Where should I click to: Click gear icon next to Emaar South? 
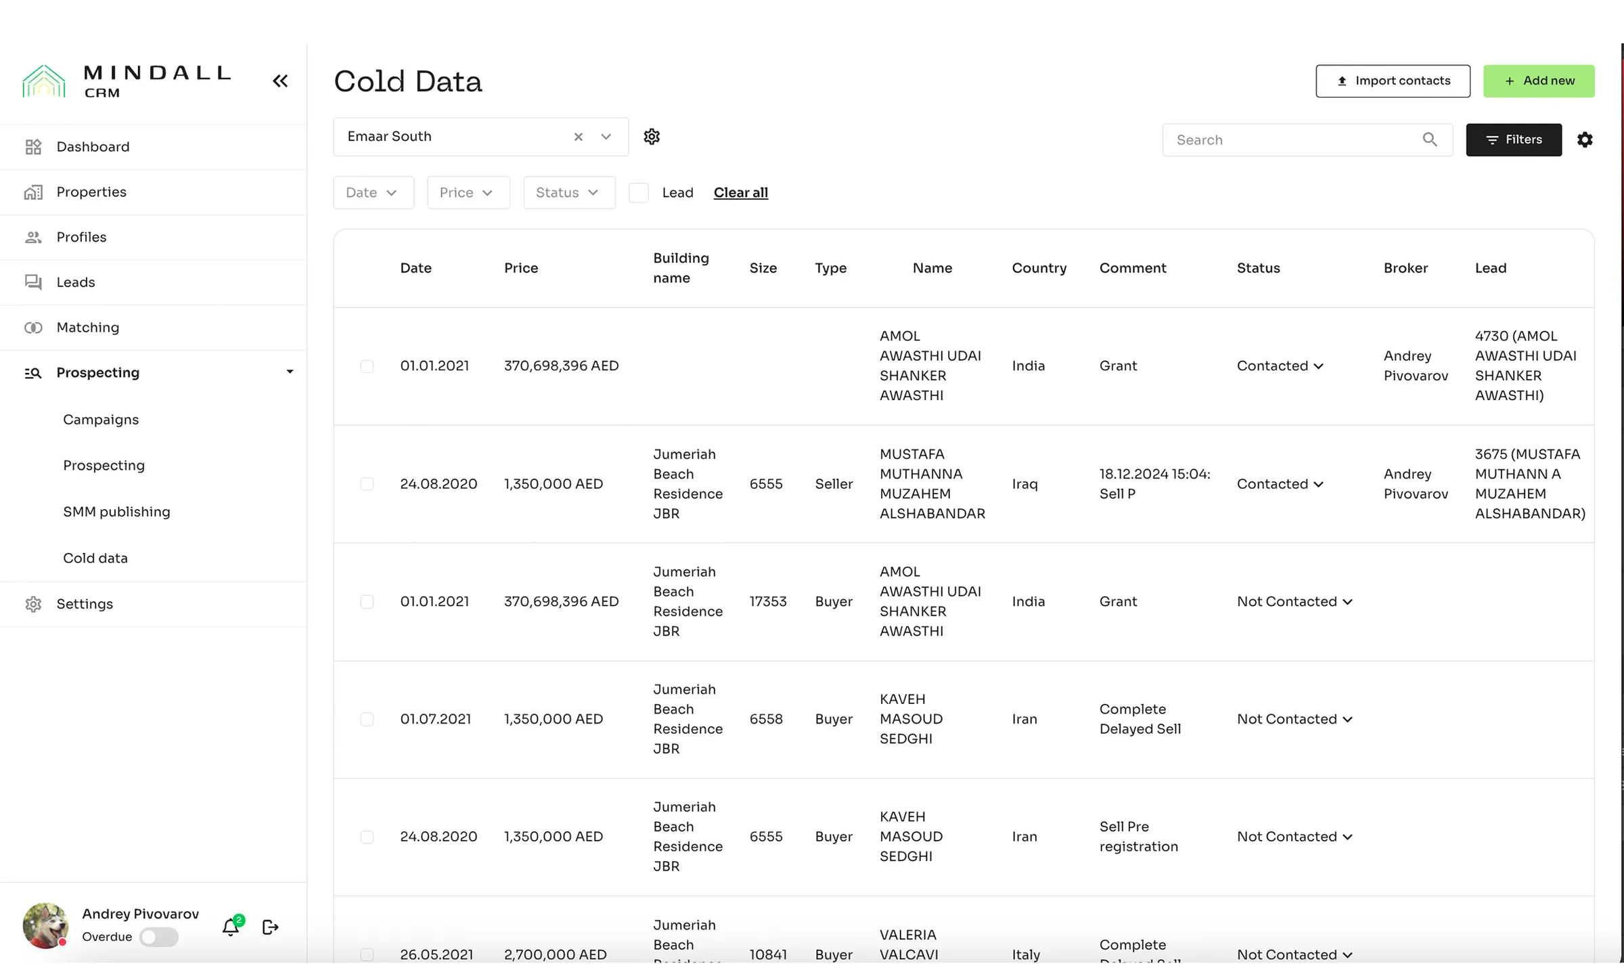pyautogui.click(x=652, y=137)
